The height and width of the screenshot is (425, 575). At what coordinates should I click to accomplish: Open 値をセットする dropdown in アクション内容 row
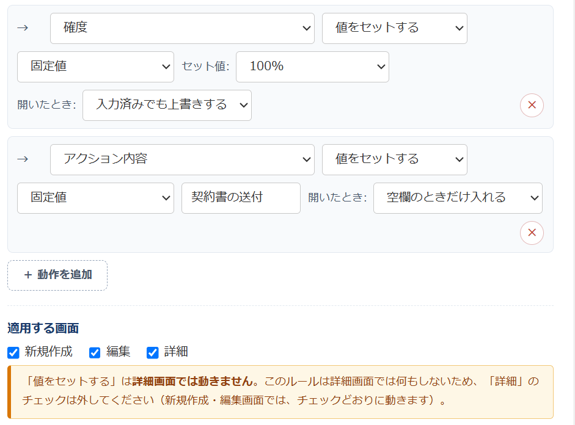[x=394, y=159]
